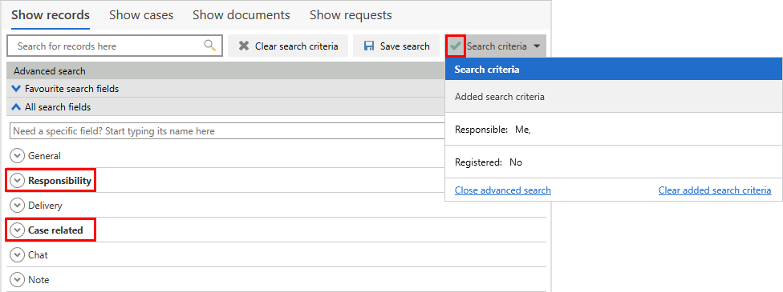
Task: Open the Search criteria dropdown arrow
Action: (x=537, y=46)
